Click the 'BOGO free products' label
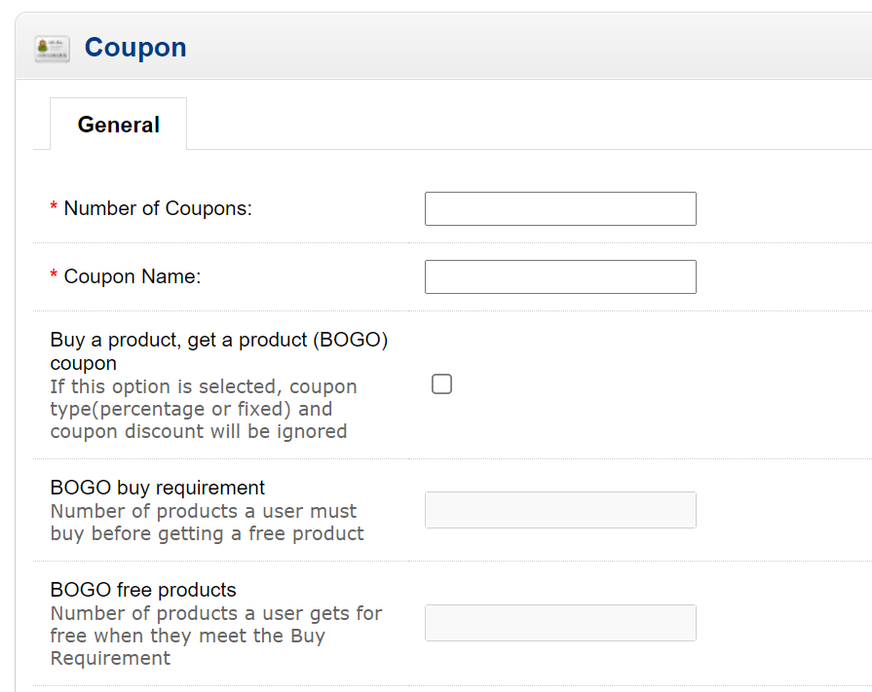 (x=143, y=589)
